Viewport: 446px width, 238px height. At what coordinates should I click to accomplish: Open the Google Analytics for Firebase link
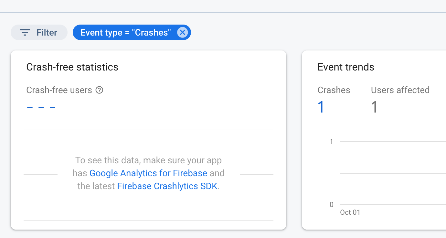[148, 173]
